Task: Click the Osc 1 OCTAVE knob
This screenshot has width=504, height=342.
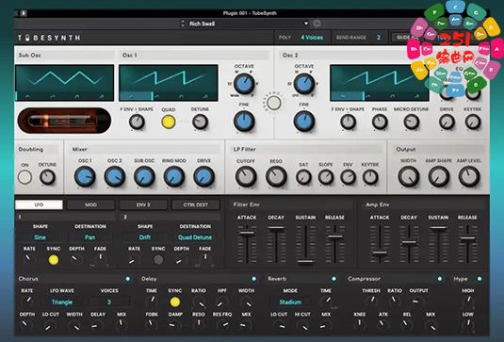Action: pyautogui.click(x=244, y=84)
